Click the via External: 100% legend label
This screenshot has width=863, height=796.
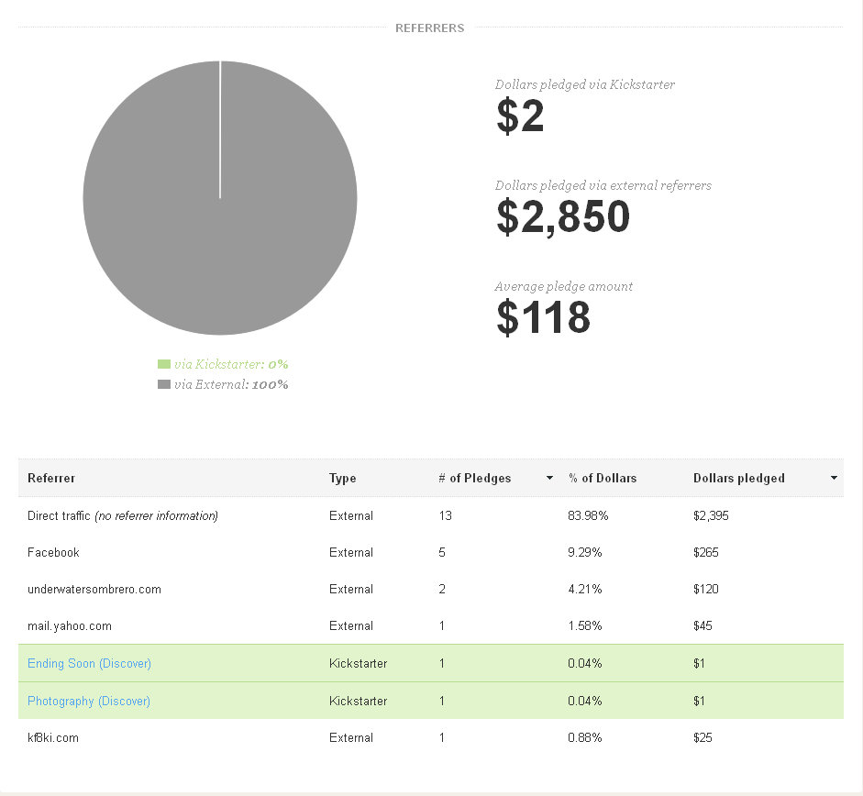231,384
